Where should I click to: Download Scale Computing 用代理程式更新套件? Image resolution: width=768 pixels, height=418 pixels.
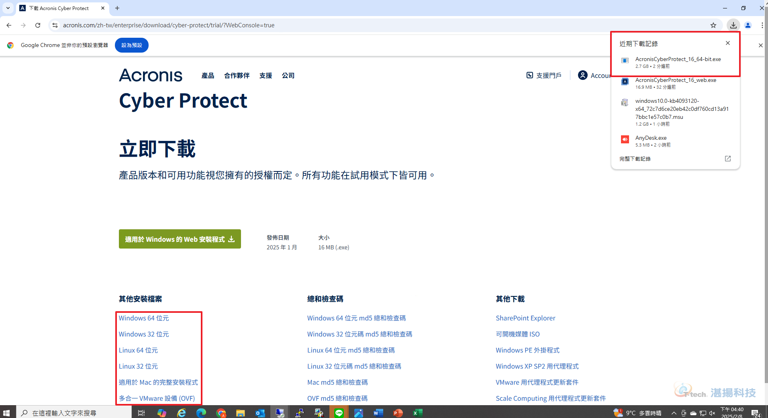tap(551, 398)
